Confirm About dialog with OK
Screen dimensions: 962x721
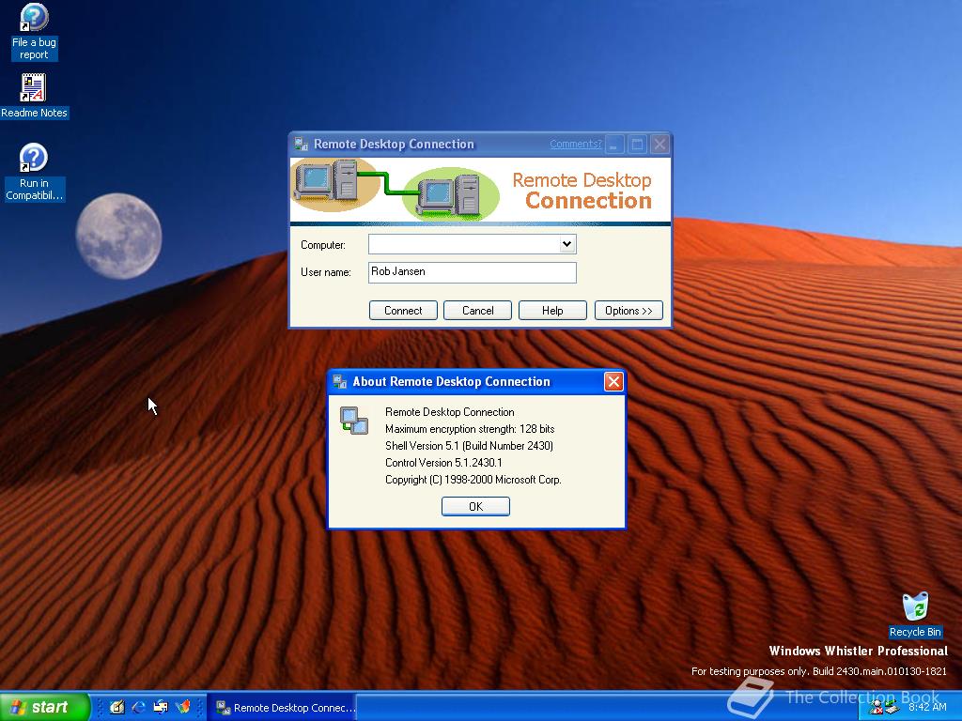[x=475, y=506]
